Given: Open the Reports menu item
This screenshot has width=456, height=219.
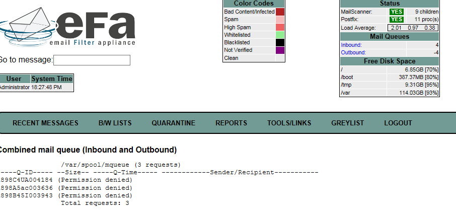Looking at the screenshot, I should coord(231,123).
